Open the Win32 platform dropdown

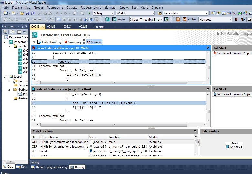(153, 13)
